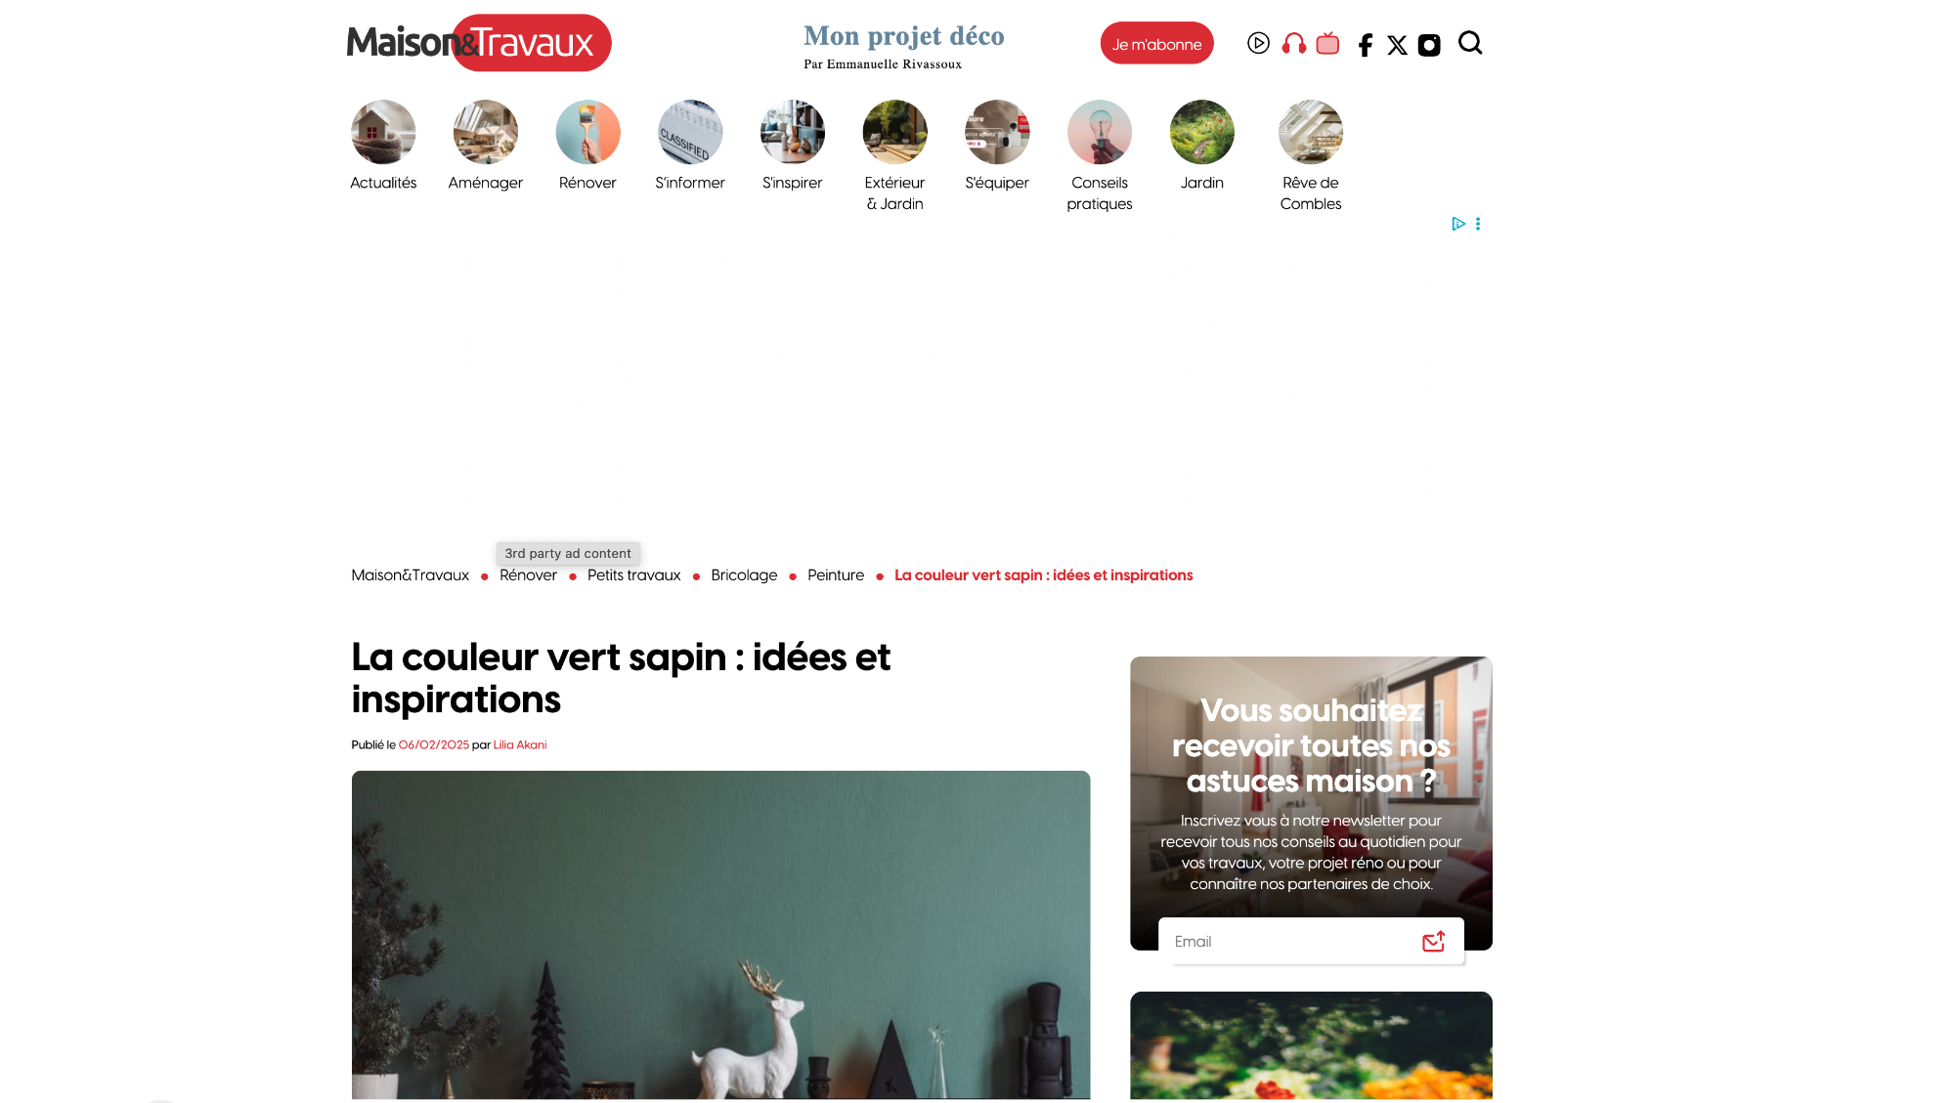The height and width of the screenshot is (1103, 1955).
Task: Open the Maison&Travaux logo homepage
Action: click(x=479, y=42)
